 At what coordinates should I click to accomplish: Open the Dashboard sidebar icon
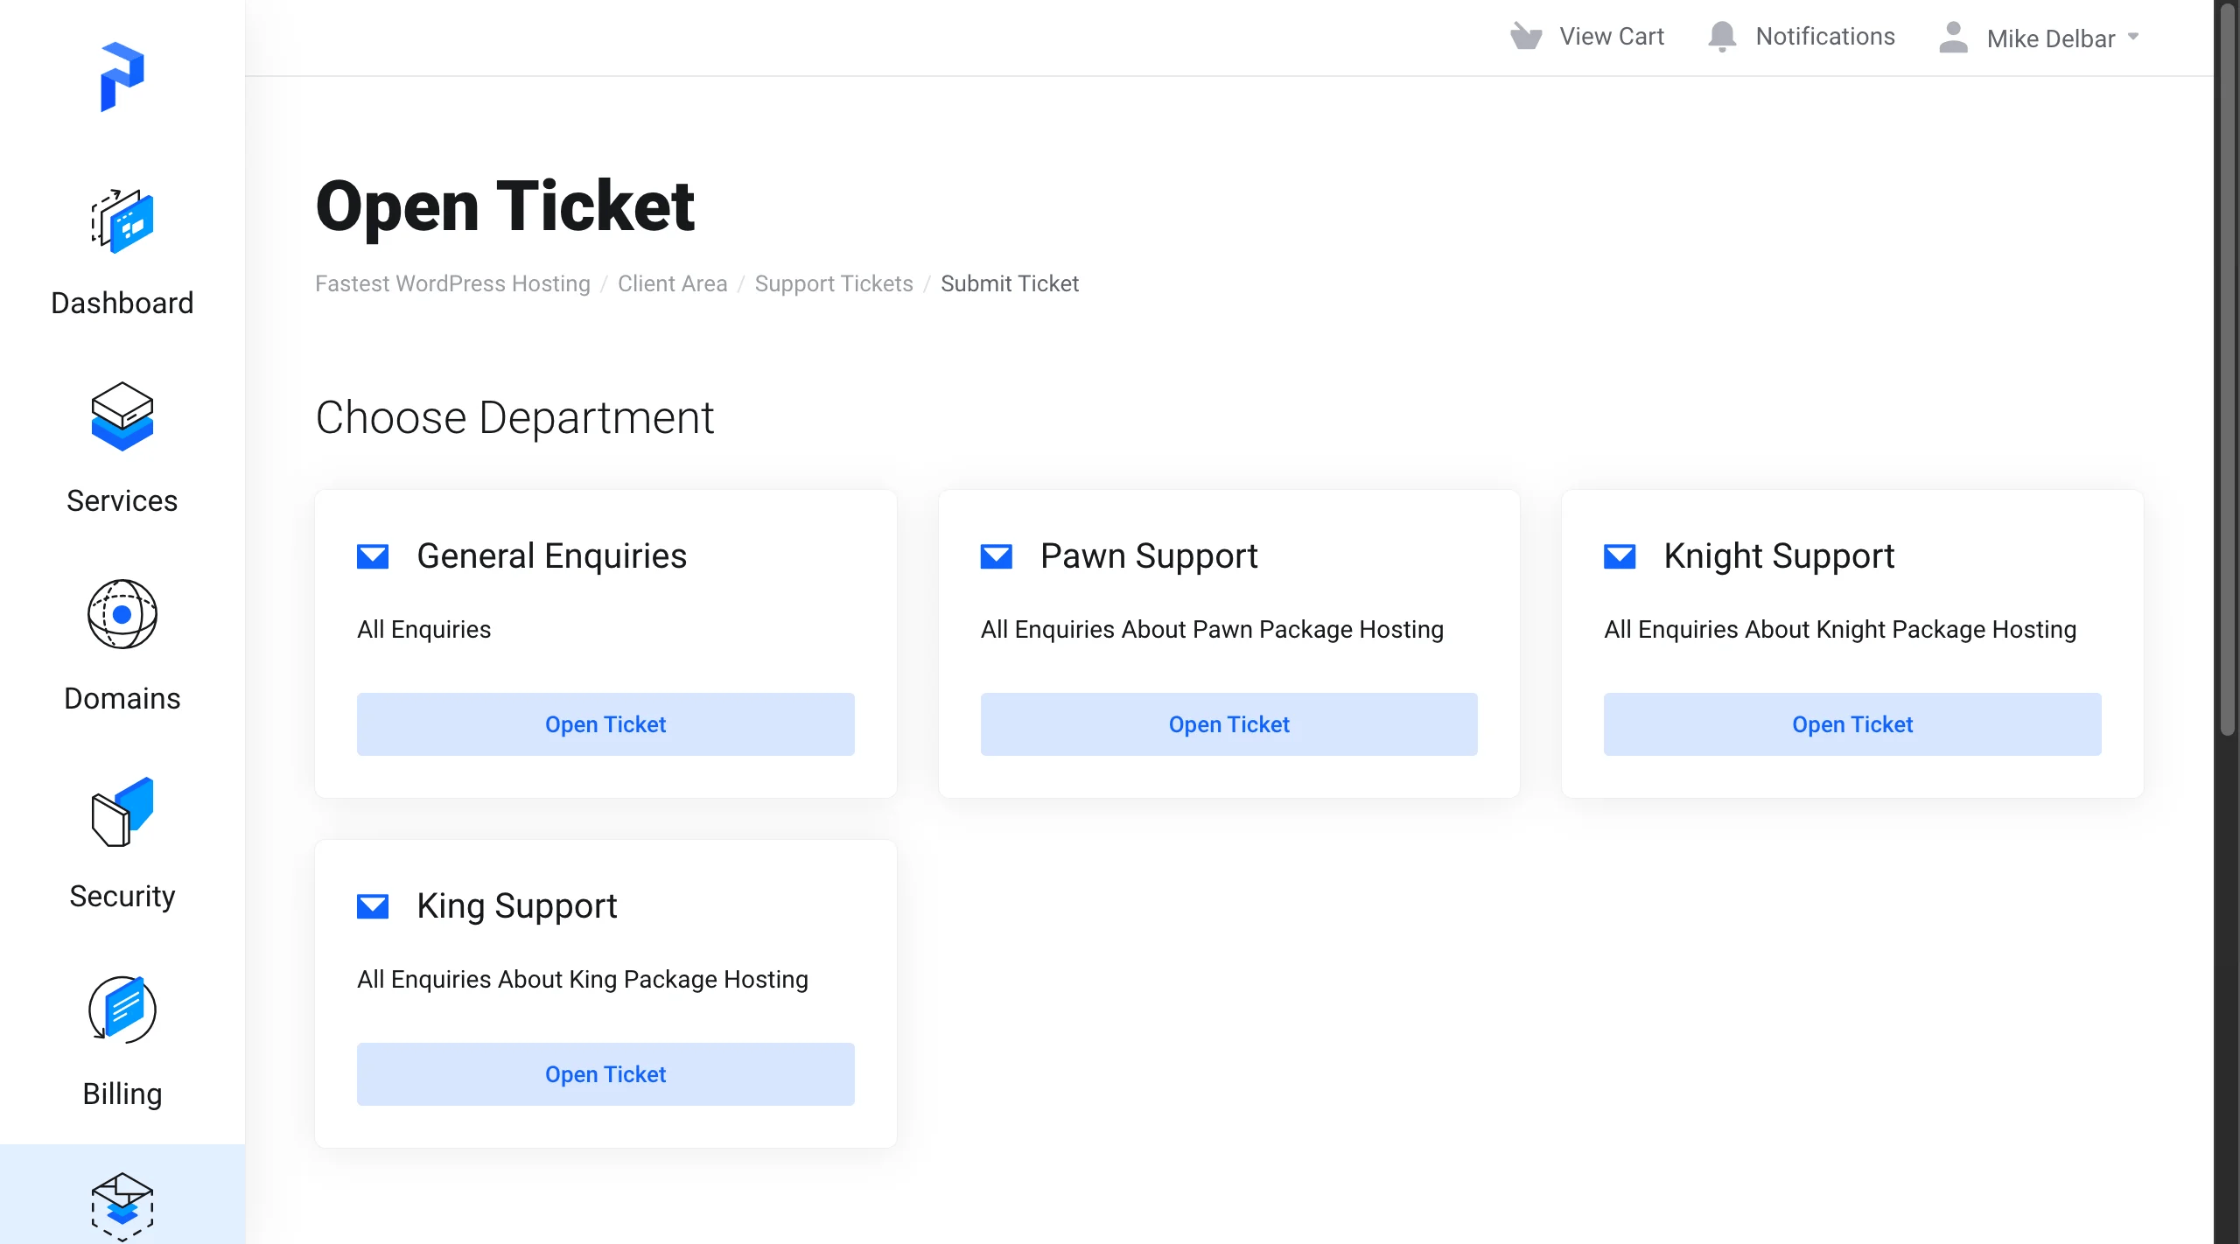pyautogui.click(x=122, y=221)
